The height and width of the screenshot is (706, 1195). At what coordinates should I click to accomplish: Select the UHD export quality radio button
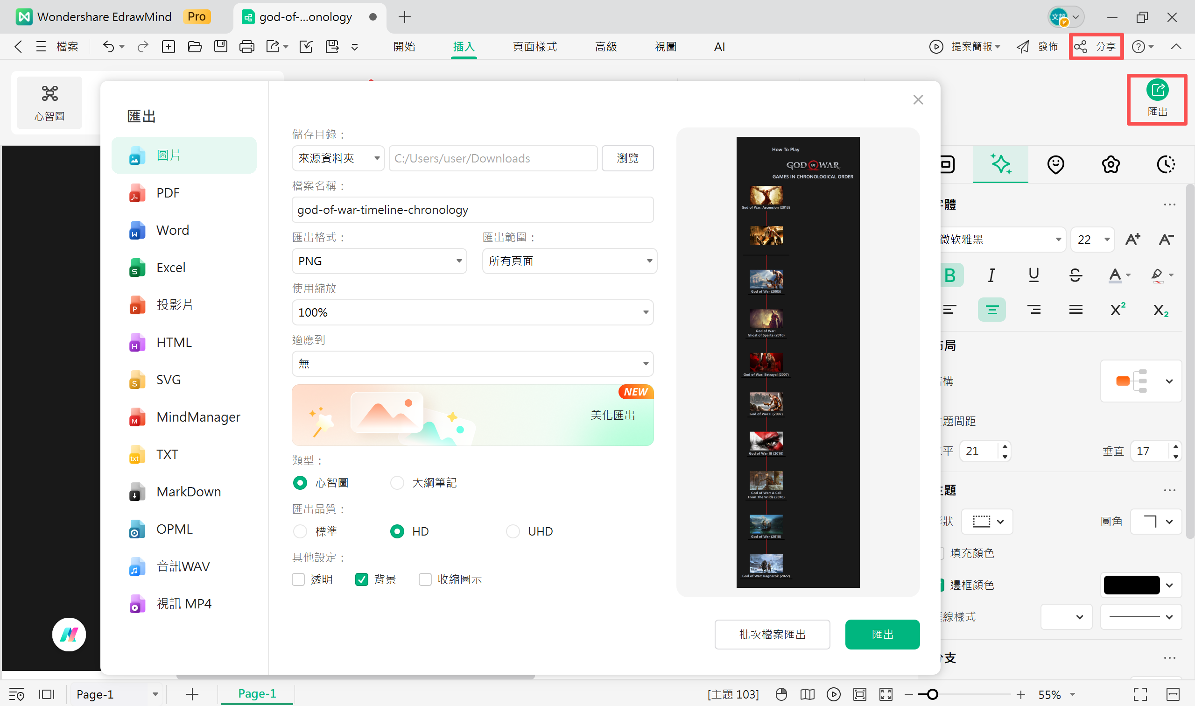513,531
